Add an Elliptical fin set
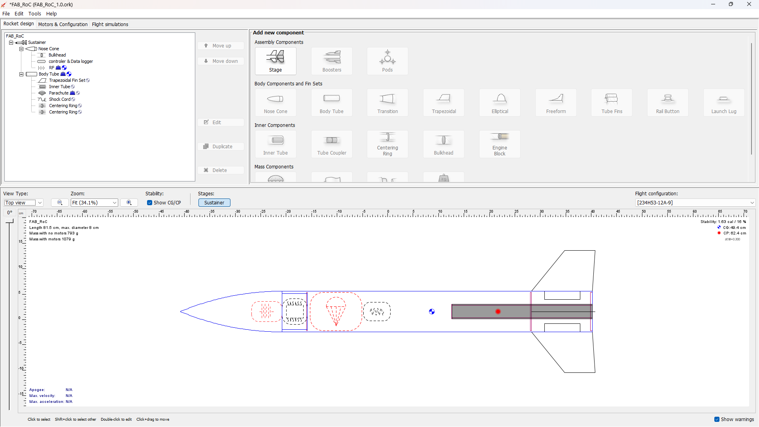759x427 pixels. [x=500, y=102]
